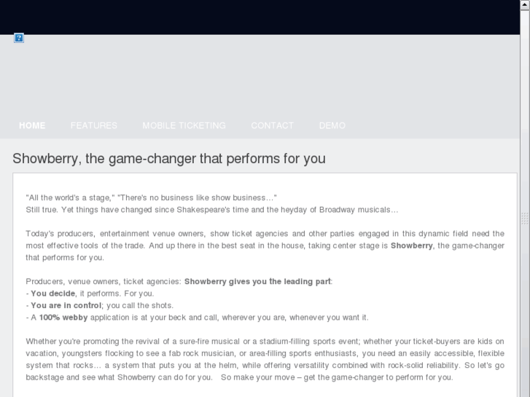
Task: Click the scrollbar up arrow button
Action: click(x=525, y=5)
